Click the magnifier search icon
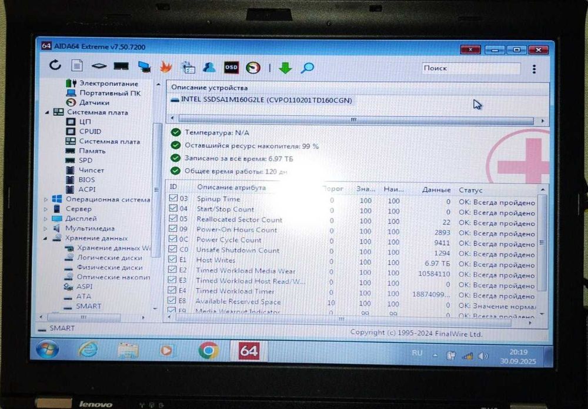This screenshot has width=588, height=409. tap(308, 68)
